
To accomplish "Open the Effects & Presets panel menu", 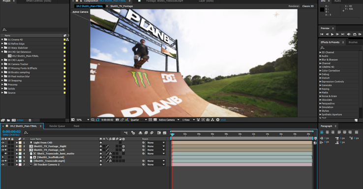I will coord(343,43).
